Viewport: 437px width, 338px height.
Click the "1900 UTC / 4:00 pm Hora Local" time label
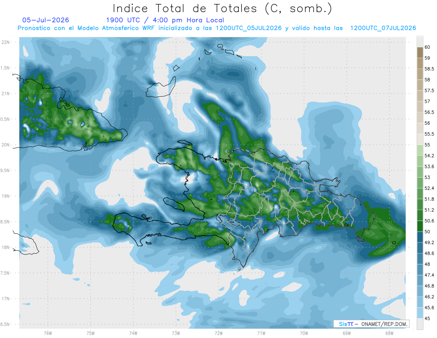pyautogui.click(x=165, y=20)
